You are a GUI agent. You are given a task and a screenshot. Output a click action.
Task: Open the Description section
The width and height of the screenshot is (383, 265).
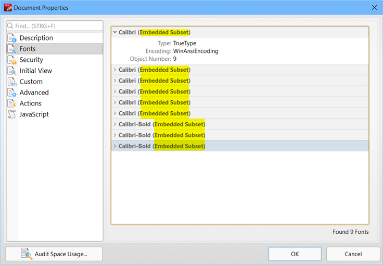[55, 38]
